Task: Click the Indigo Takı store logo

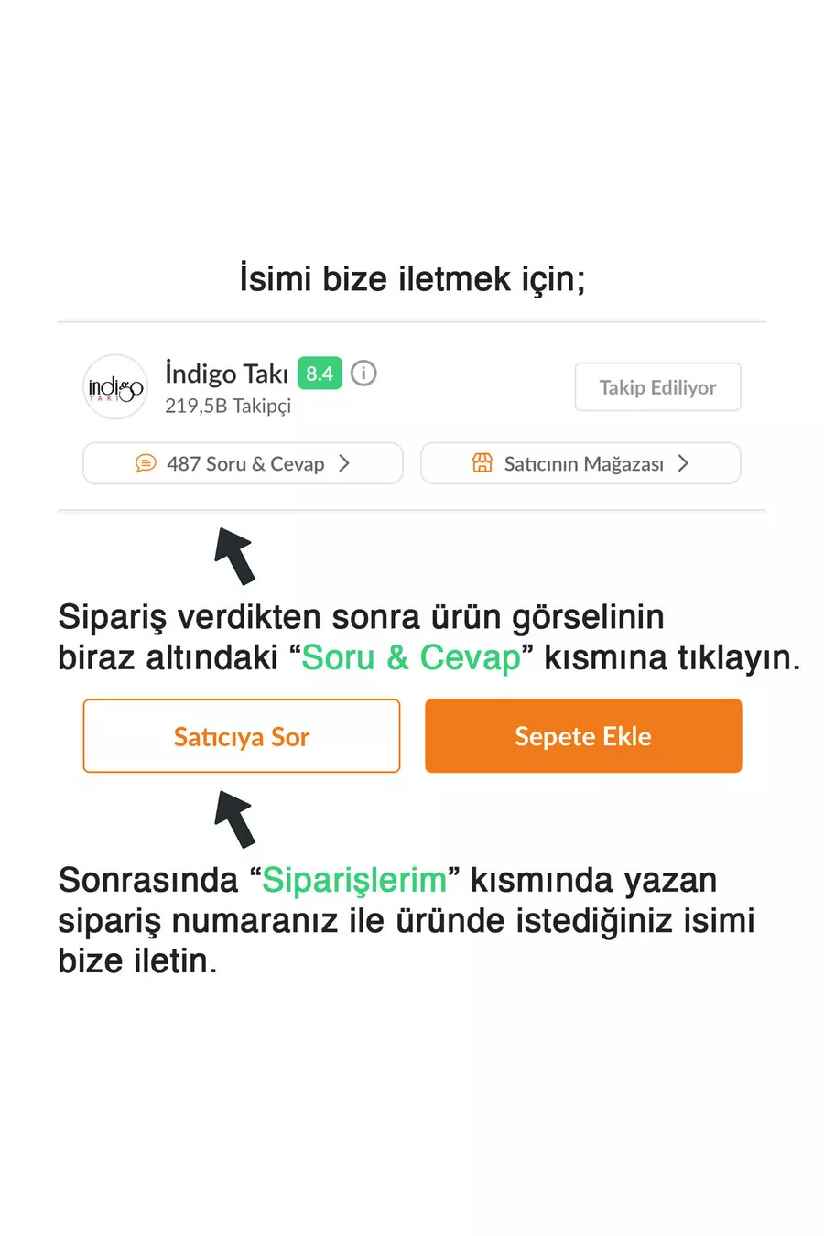Action: click(x=115, y=387)
